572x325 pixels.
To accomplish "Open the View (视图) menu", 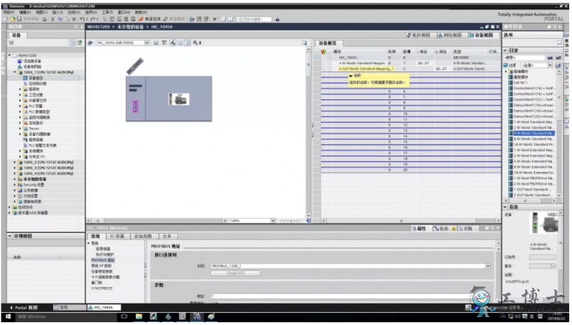I will click(x=41, y=12).
